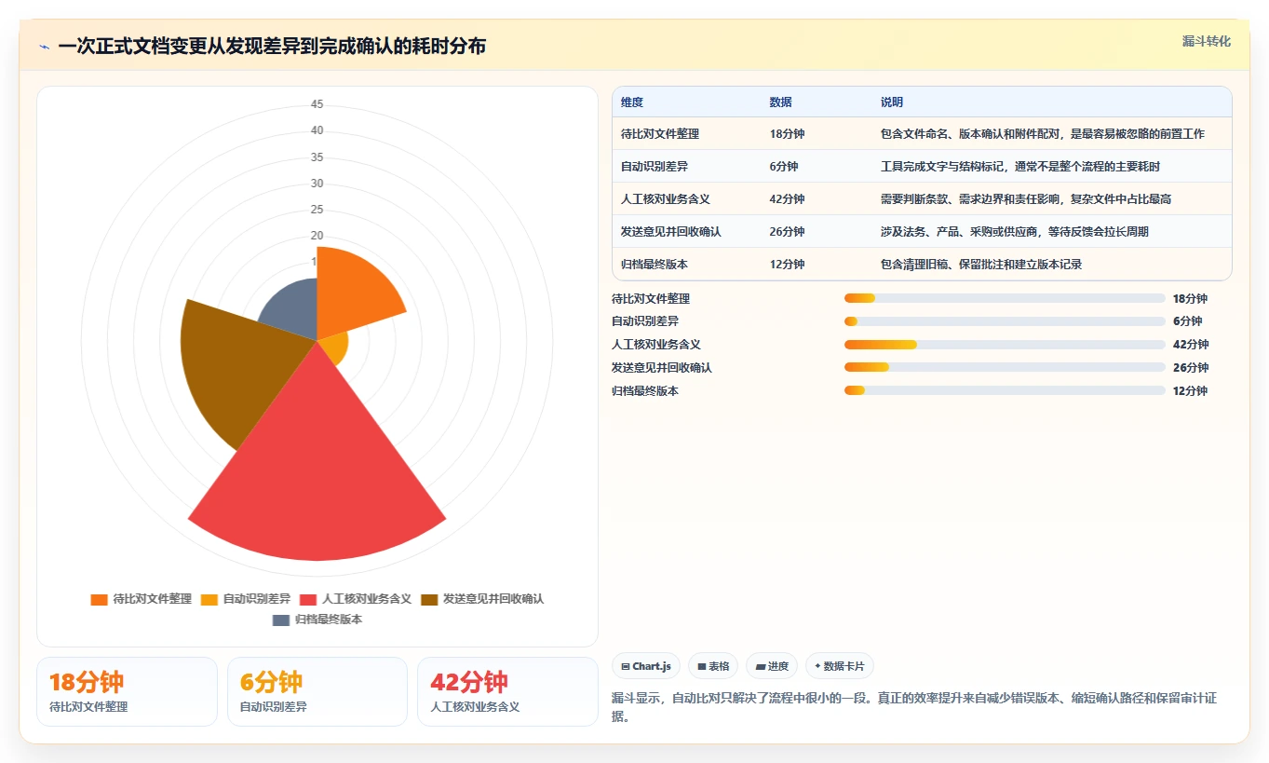
Task: Click the description starting 工具完成文字与结构标记
Action: [x=1020, y=167]
